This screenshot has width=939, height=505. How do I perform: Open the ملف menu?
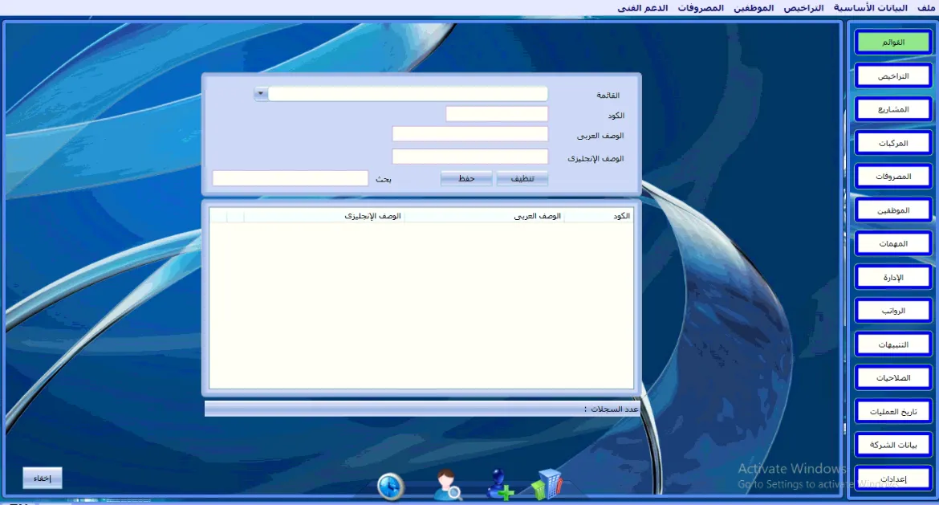(x=926, y=8)
